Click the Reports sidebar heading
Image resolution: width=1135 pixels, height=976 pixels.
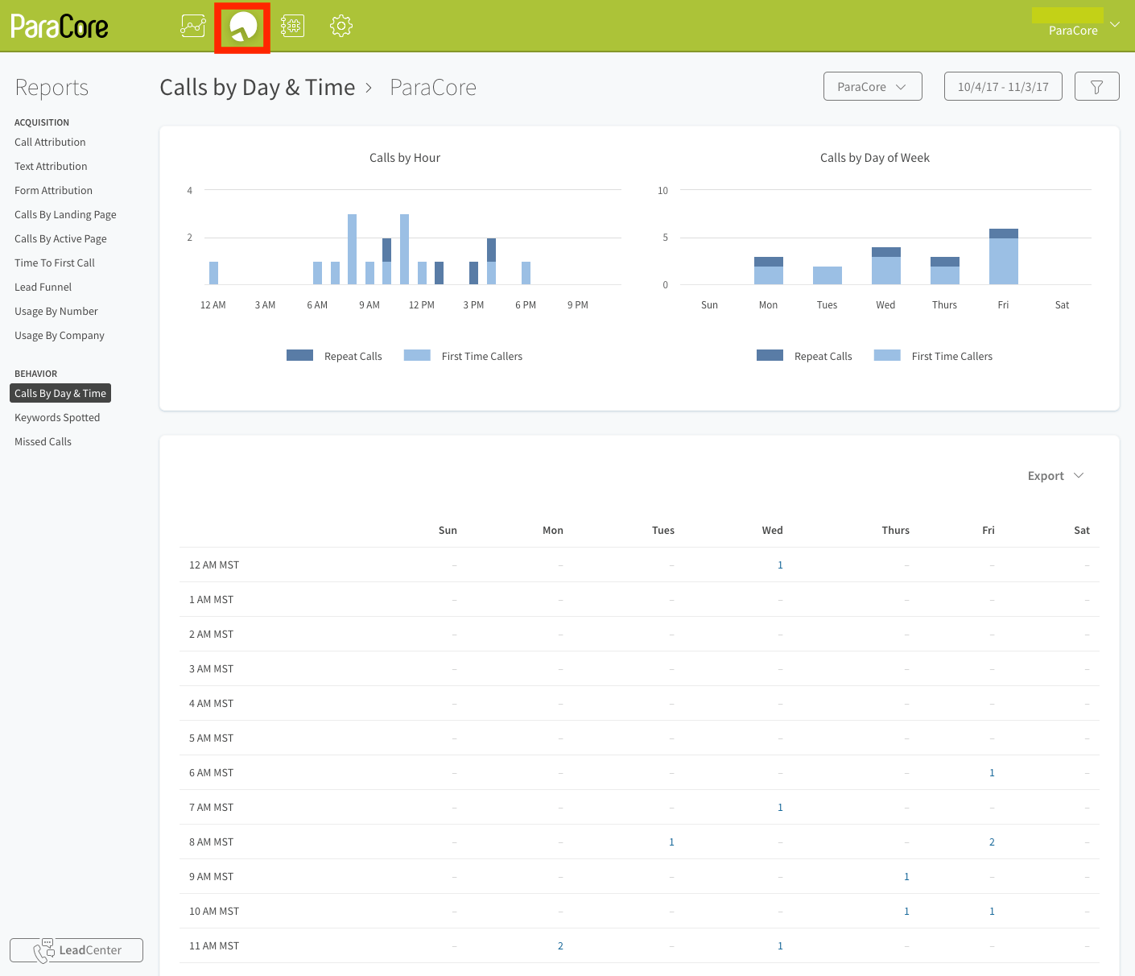pyautogui.click(x=52, y=87)
